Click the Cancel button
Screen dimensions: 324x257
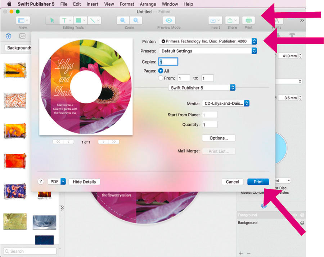(233, 182)
